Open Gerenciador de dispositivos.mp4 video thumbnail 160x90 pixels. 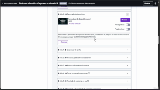(63, 21)
